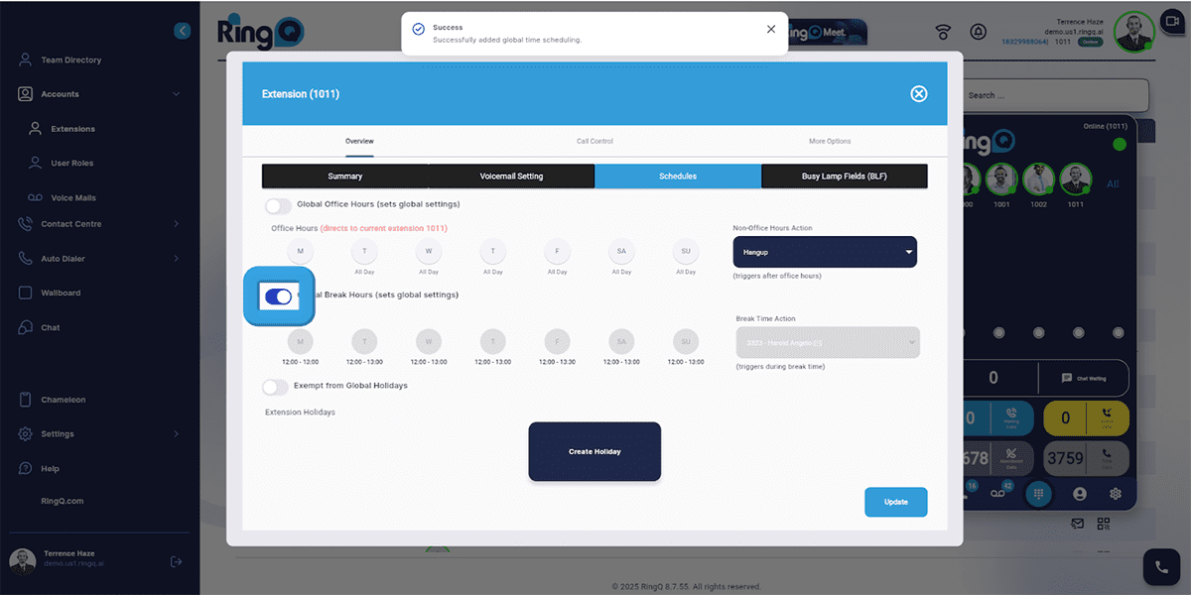
Task: Click the Create Holiday button
Action: 595,452
